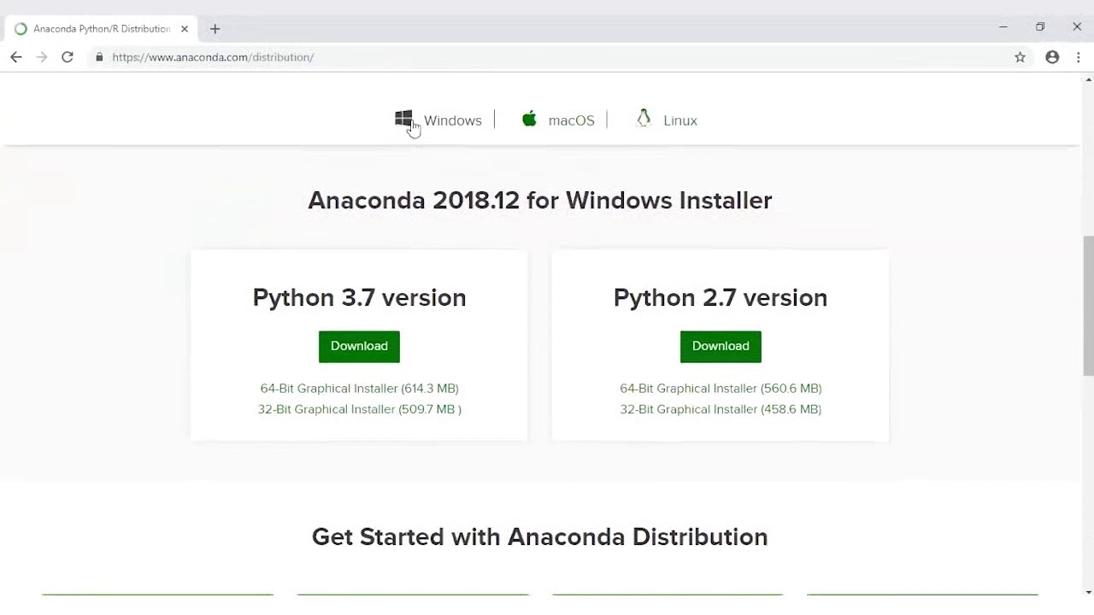The width and height of the screenshot is (1094, 615).
Task: Click the scrollbar up arrow
Action: click(x=1088, y=79)
